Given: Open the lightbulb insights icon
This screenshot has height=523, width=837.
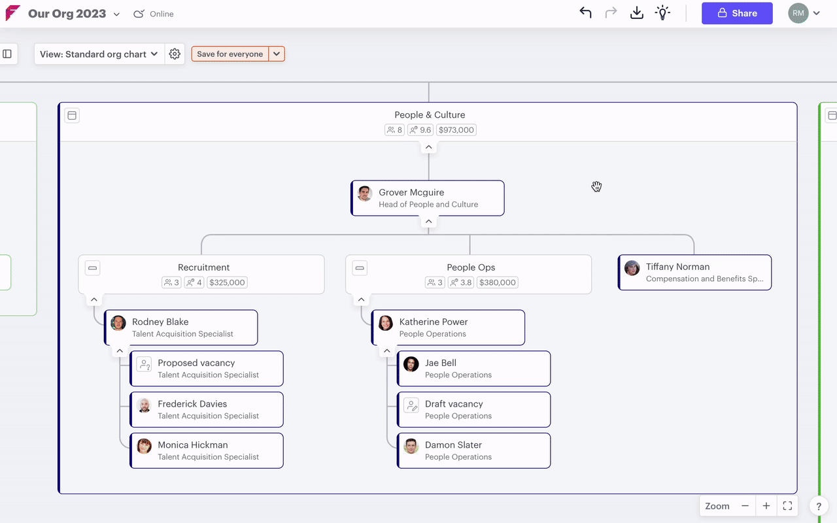Looking at the screenshot, I should 663,13.
